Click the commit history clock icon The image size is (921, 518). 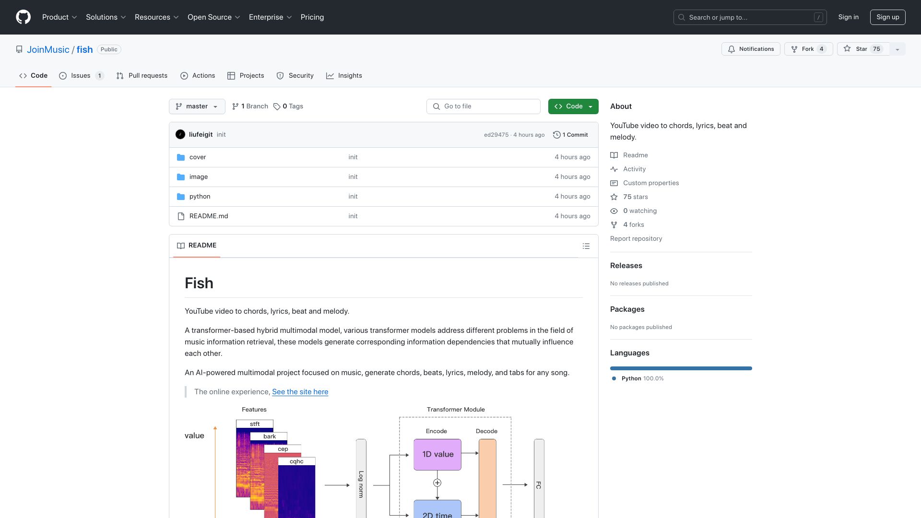[x=557, y=135]
